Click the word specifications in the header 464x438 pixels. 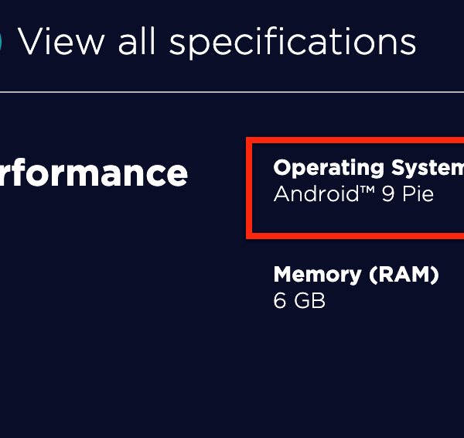click(x=292, y=42)
